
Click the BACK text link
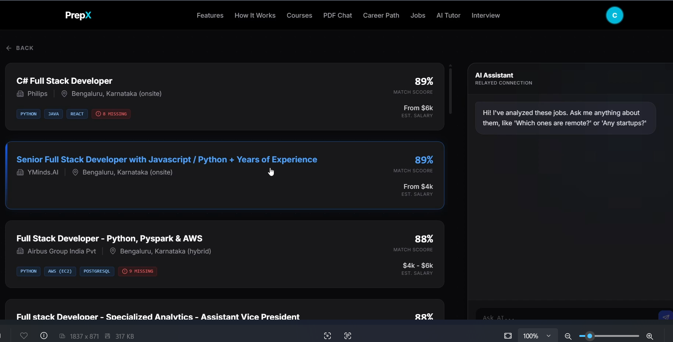click(x=25, y=48)
